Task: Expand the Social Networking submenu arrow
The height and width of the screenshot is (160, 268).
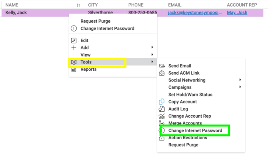Action: (x=240, y=80)
